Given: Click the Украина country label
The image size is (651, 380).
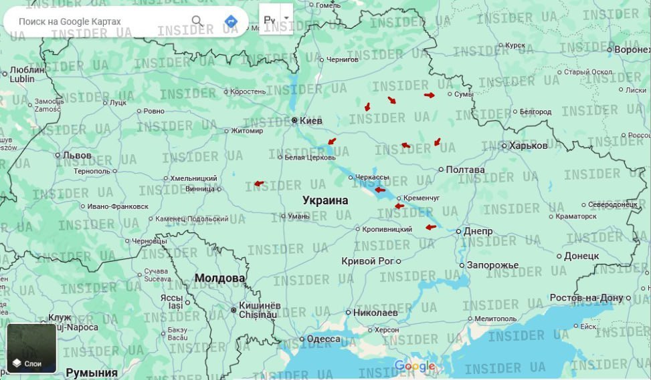Looking at the screenshot, I should coord(325,200).
